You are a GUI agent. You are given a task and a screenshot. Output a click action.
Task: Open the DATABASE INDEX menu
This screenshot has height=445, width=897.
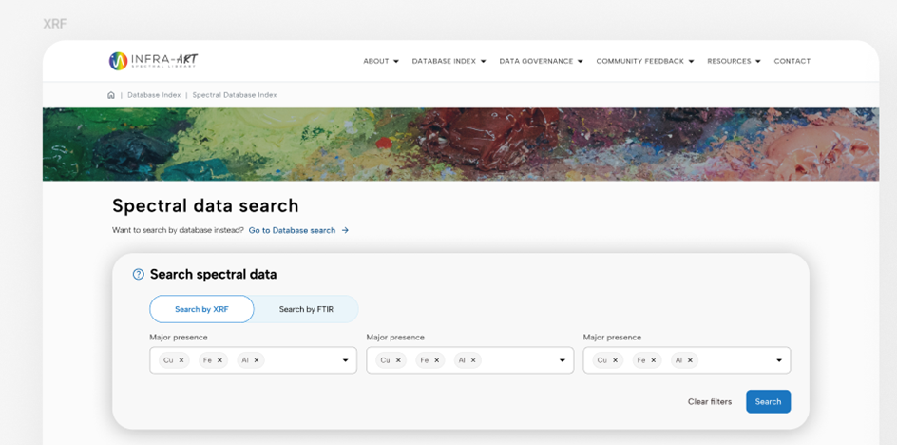(x=449, y=61)
